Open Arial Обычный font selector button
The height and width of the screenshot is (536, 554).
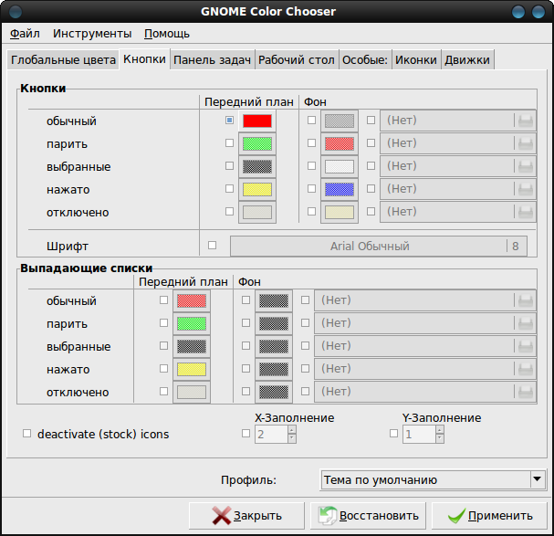pyautogui.click(x=379, y=246)
